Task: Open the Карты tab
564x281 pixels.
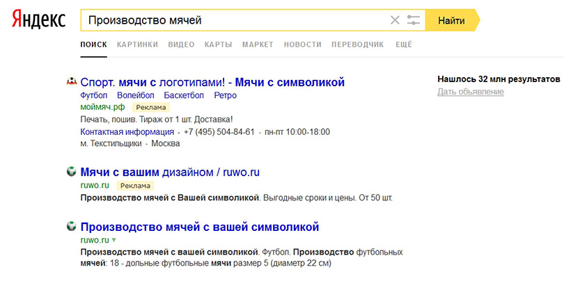Action: coord(218,45)
